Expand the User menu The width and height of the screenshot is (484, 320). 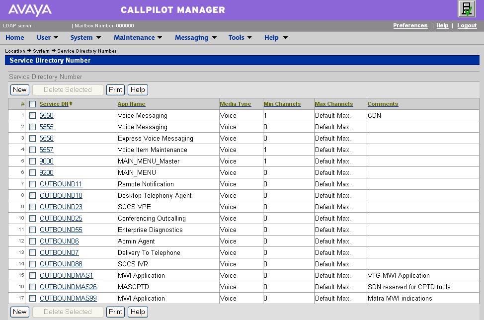[47, 38]
